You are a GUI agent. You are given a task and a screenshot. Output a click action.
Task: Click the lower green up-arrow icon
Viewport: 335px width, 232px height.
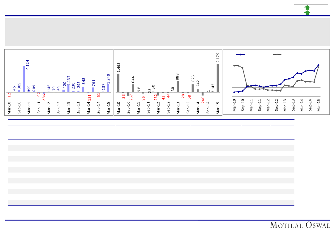(x=307, y=13)
